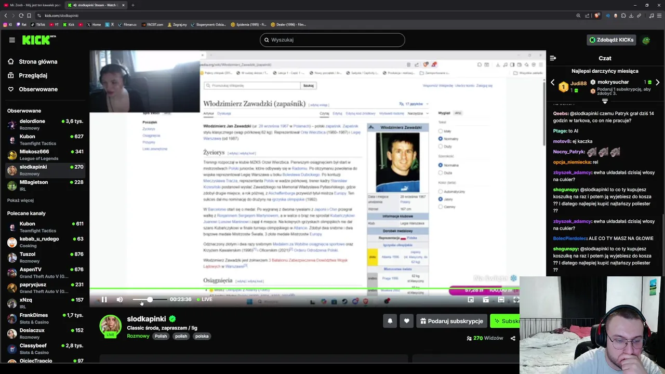Open paprycjusz recommended channel
This screenshot has height=374, width=665.
coord(45,288)
